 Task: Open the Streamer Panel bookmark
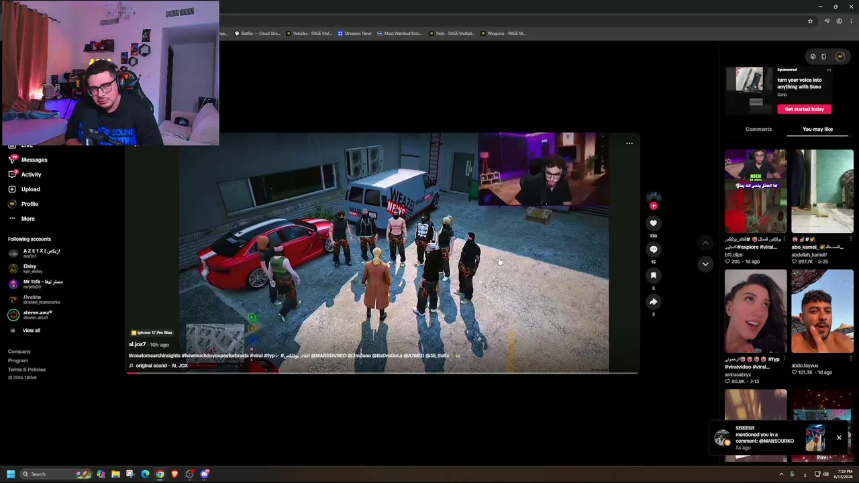tap(354, 34)
